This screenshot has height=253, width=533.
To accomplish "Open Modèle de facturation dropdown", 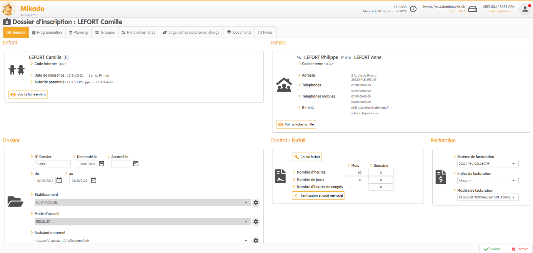I will pos(488,197).
